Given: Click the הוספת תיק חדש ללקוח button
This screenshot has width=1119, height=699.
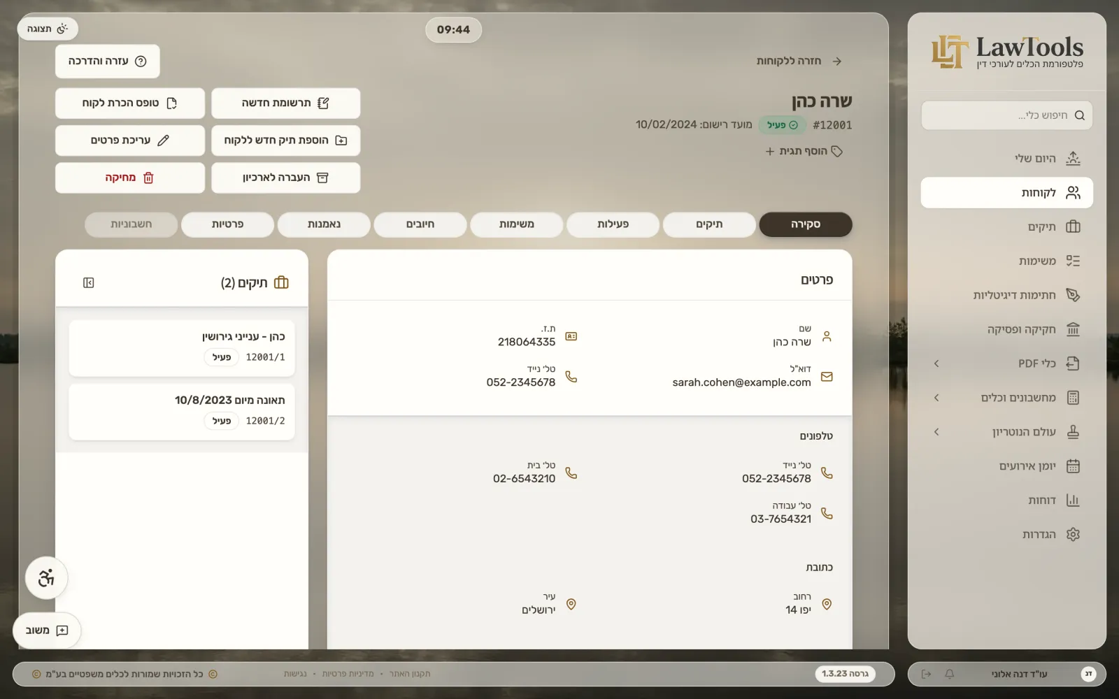Looking at the screenshot, I should pyautogui.click(x=286, y=140).
